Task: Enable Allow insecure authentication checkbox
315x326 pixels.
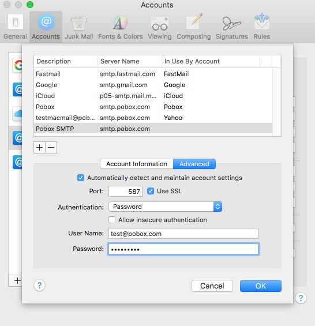Action: pyautogui.click(x=112, y=220)
